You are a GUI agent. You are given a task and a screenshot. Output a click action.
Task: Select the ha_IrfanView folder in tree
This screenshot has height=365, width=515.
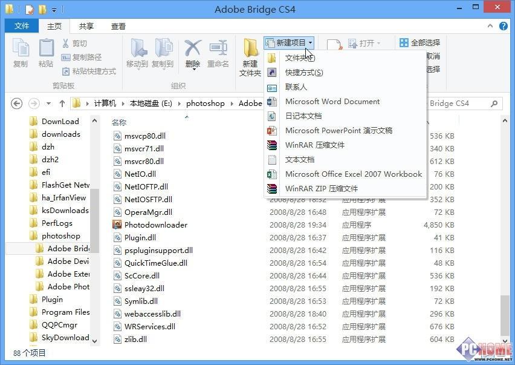(x=58, y=197)
